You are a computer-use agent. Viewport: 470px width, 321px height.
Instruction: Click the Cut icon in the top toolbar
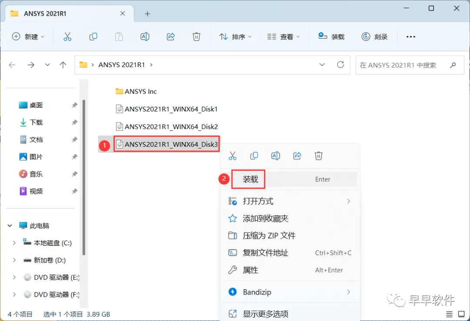pyautogui.click(x=67, y=37)
